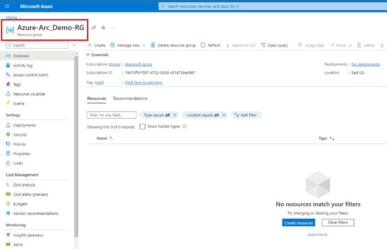Collapse the sidebar menu chevron
The width and height of the screenshot is (387, 249).
(x=74, y=45)
